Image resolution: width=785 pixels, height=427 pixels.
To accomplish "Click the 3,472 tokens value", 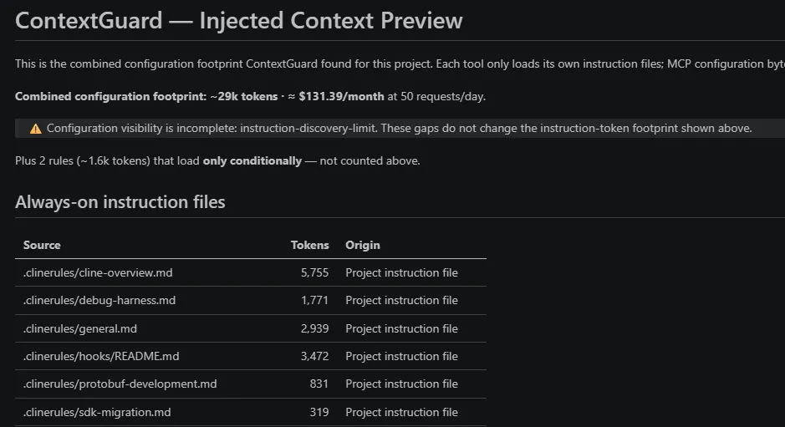I will coord(314,356).
